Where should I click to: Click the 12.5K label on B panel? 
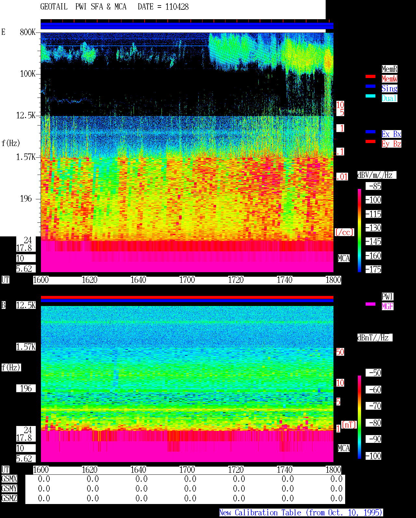[x=26, y=305]
